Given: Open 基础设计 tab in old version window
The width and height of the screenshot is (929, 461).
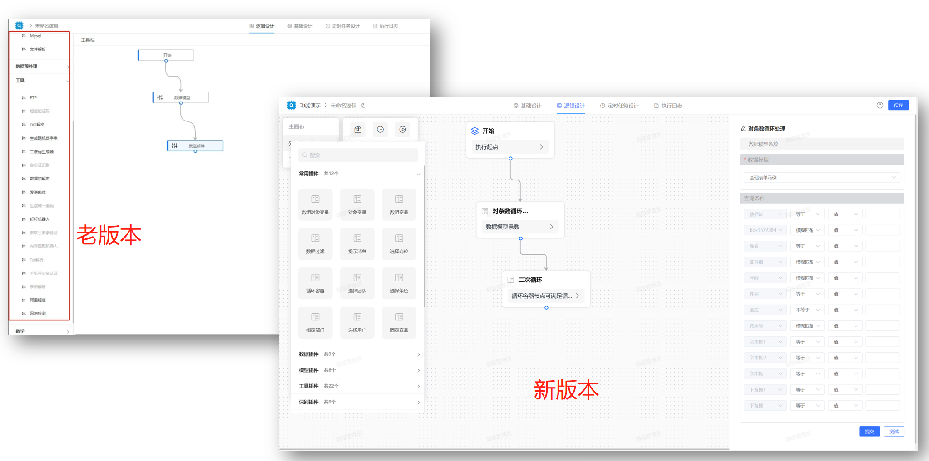Looking at the screenshot, I should tap(300, 26).
